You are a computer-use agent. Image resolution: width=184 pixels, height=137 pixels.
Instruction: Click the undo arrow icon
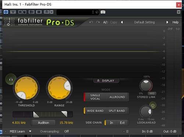coord(91,22)
